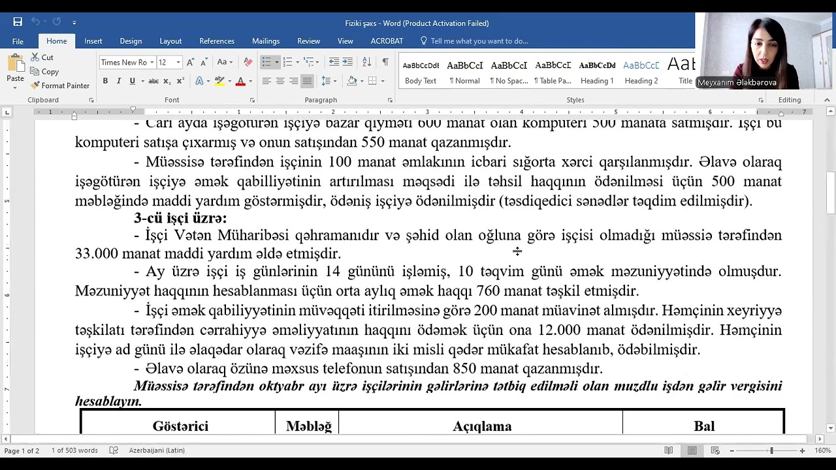
Task: Switch to the Insert tab
Action: coord(93,41)
